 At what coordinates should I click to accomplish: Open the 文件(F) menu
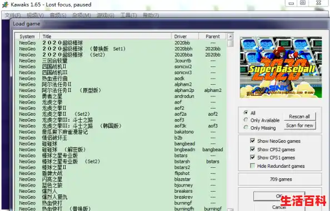pyautogui.click(x=13, y=15)
